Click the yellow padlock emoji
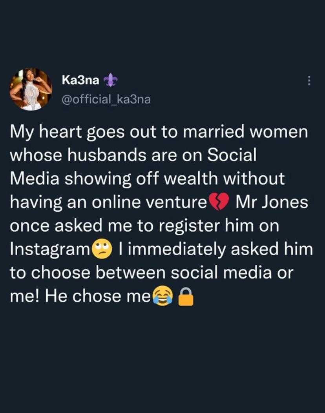325x413 pixels. tap(186, 297)
